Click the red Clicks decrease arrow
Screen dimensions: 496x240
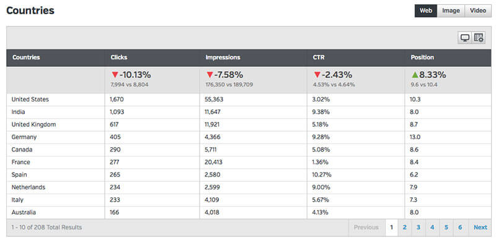pos(115,75)
